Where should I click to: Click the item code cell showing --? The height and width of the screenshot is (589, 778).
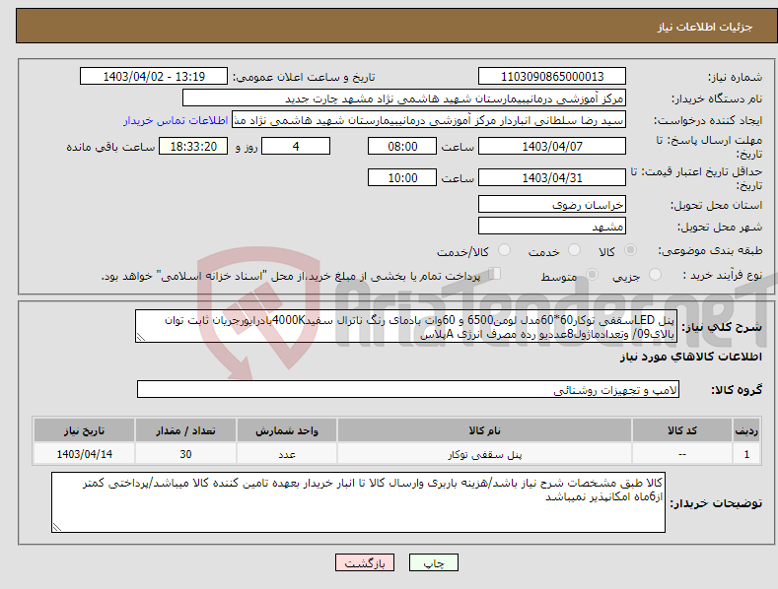click(682, 454)
